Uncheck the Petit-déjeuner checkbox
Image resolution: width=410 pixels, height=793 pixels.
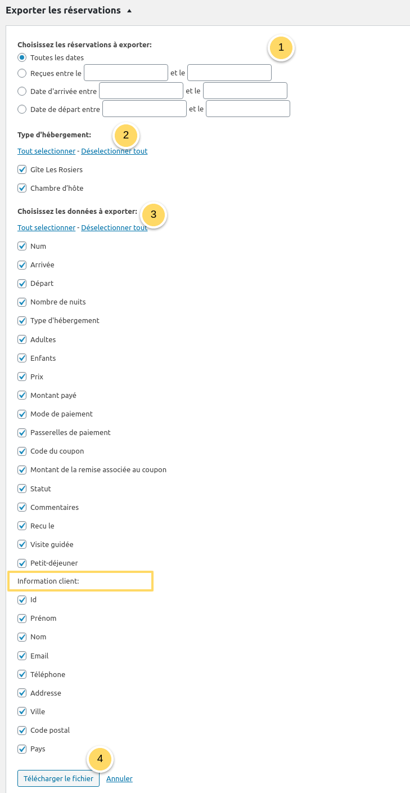pos(22,563)
